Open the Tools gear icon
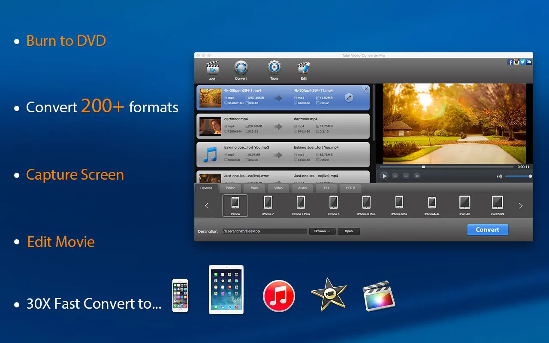The height and width of the screenshot is (343, 549). (x=274, y=69)
